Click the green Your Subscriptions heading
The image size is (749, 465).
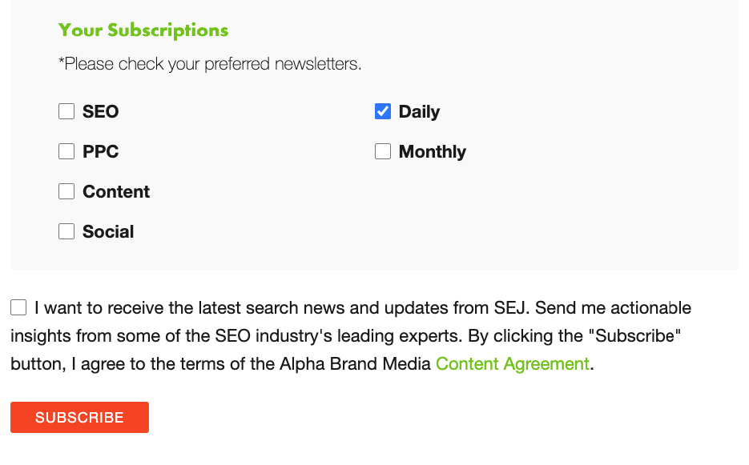pos(143,30)
